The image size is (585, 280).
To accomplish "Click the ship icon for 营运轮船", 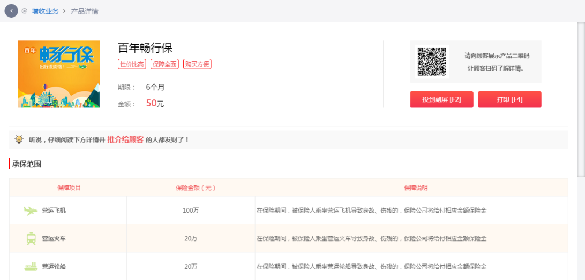I will tap(31, 267).
